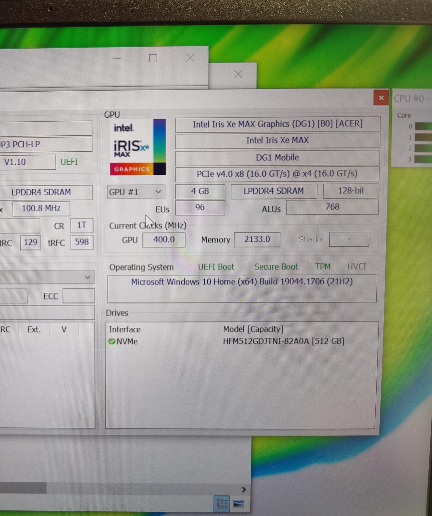Screen dimensions: 432x516
Task: Click the tRFC value 598
Action: 82,242
